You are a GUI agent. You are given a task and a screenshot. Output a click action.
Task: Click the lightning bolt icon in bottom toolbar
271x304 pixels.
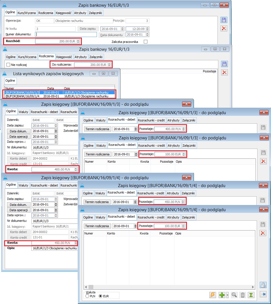[x=213, y=295]
